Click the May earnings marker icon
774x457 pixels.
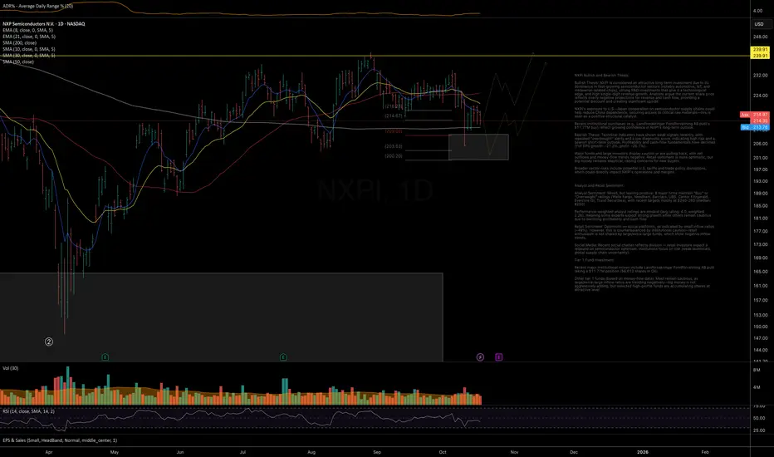[x=105, y=356]
